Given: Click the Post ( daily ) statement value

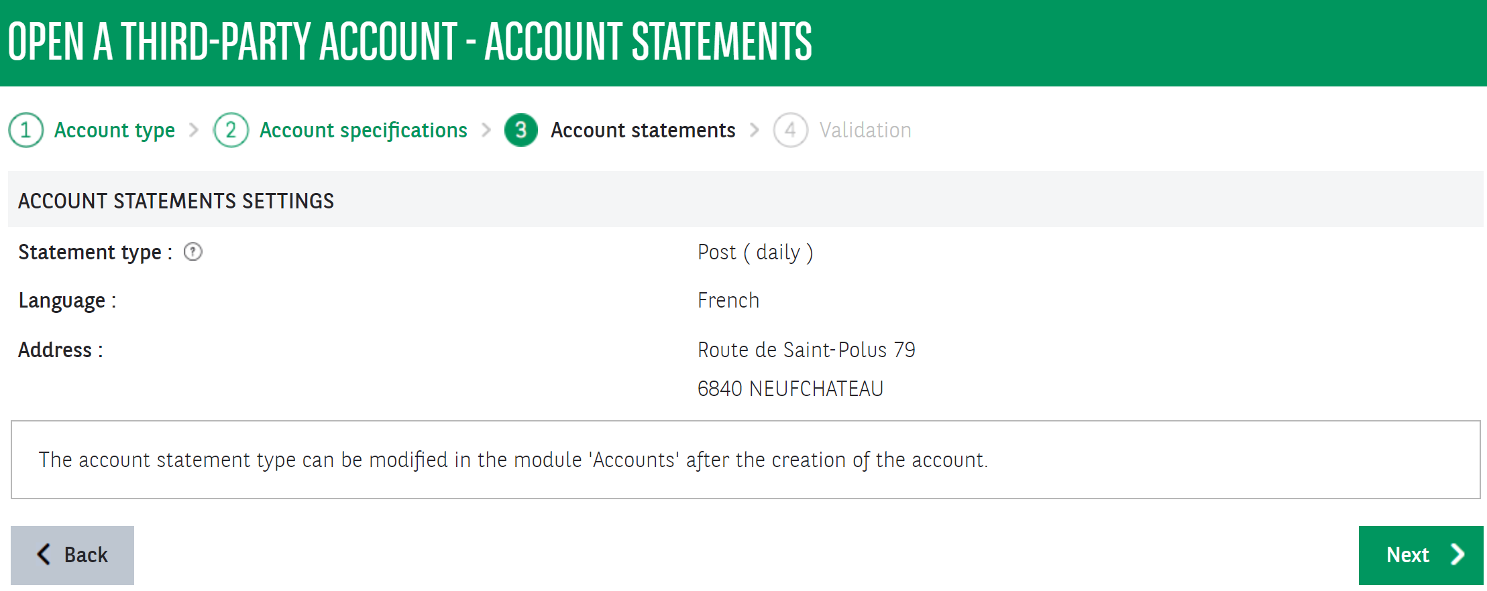Looking at the screenshot, I should click(x=755, y=253).
